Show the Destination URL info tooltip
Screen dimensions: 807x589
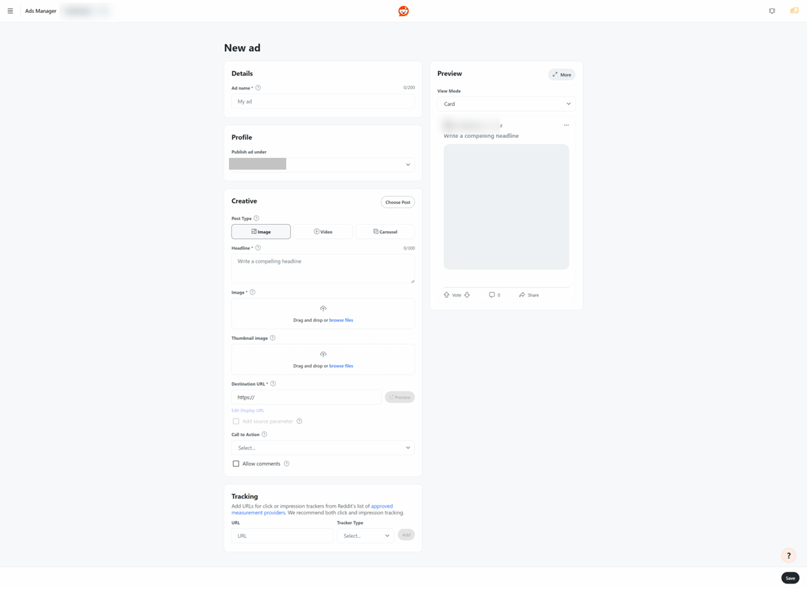pos(273,383)
